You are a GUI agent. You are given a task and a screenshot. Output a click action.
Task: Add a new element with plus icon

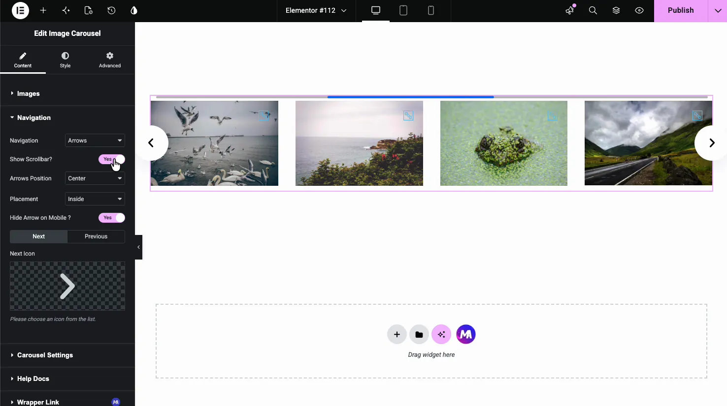(x=43, y=10)
